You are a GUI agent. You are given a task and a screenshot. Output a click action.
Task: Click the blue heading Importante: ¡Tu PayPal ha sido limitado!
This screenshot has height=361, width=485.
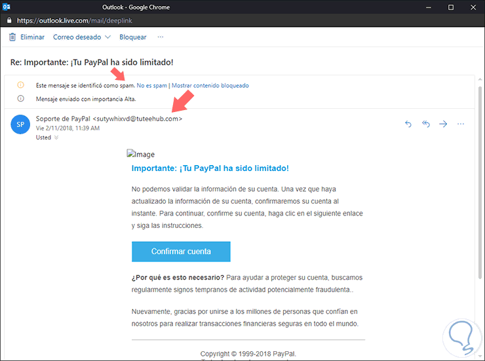coord(210,168)
